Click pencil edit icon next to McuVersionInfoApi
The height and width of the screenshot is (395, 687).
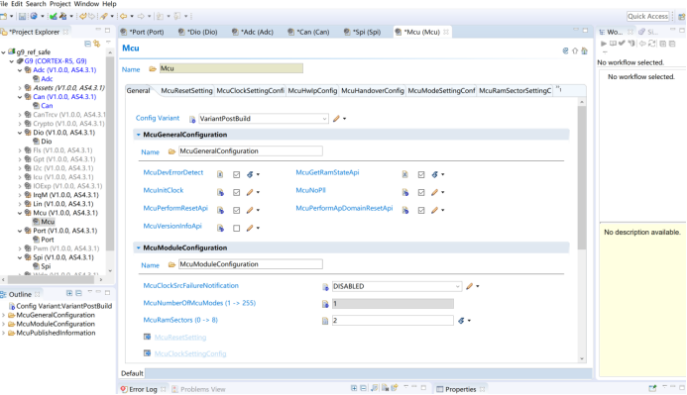pos(250,228)
